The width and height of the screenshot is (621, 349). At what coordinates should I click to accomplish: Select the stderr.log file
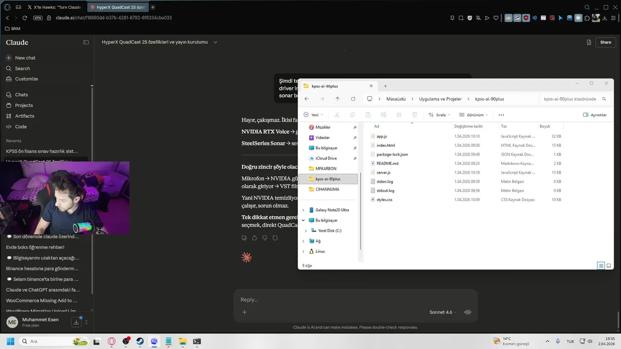(x=385, y=181)
